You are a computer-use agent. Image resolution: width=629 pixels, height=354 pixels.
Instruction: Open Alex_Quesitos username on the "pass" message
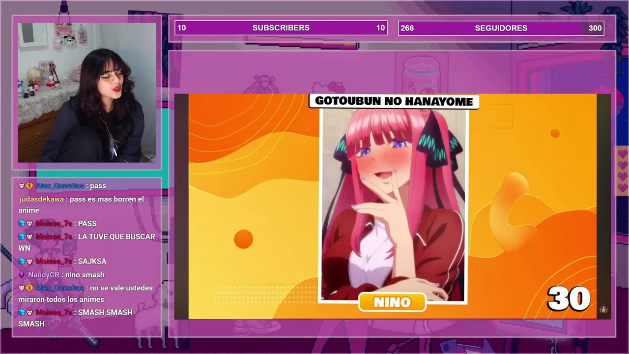(x=60, y=186)
